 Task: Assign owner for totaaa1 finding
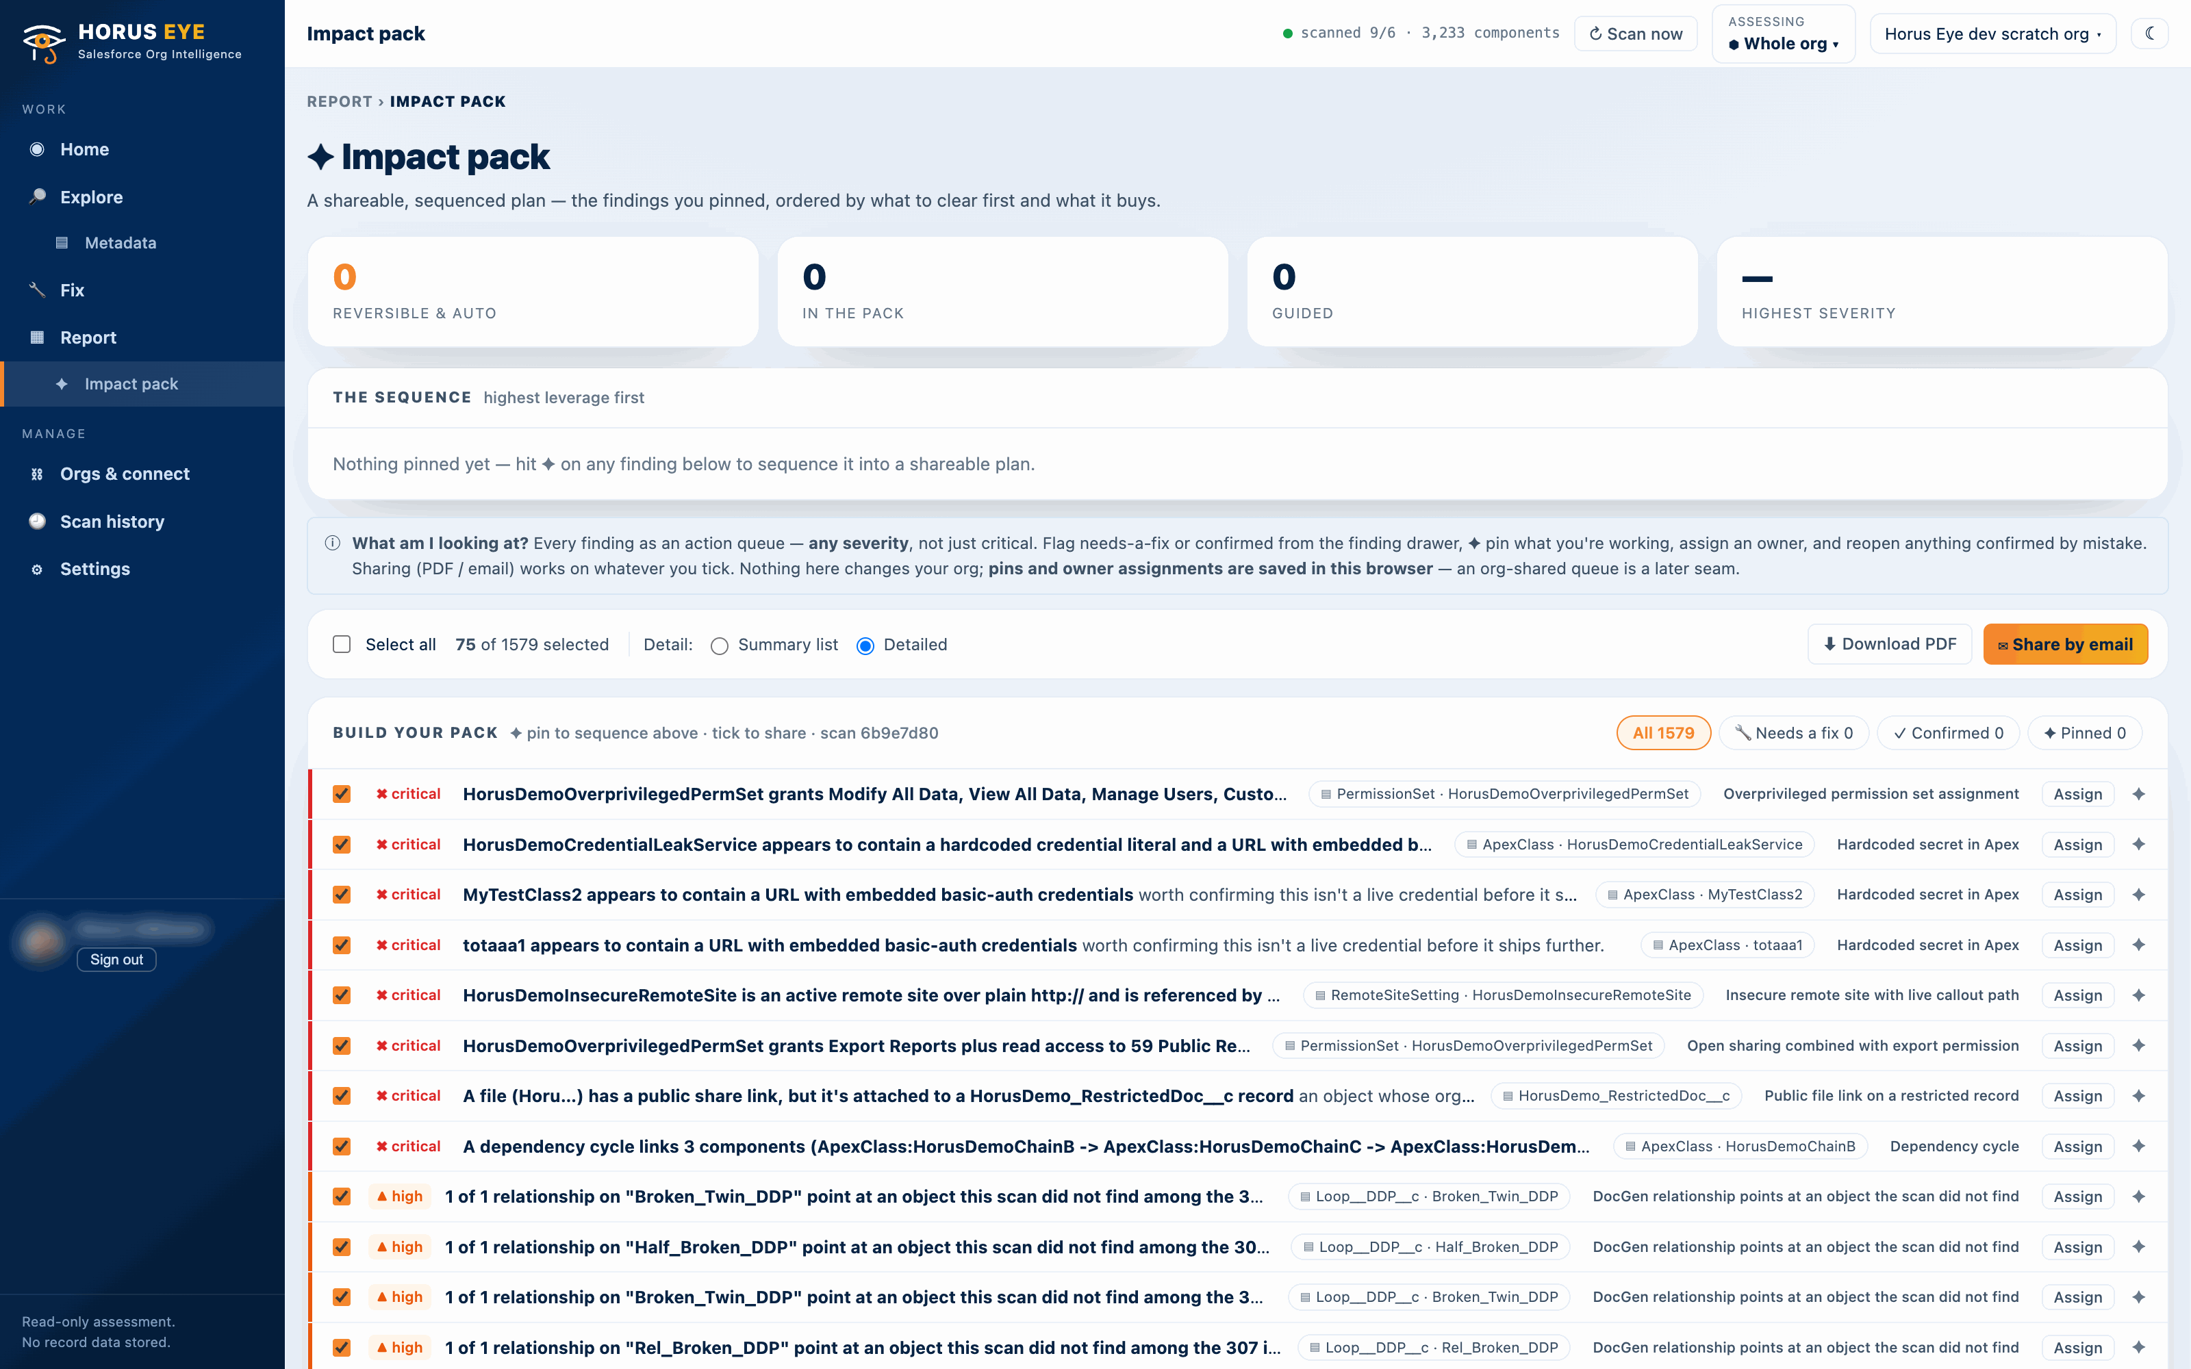point(2078,945)
